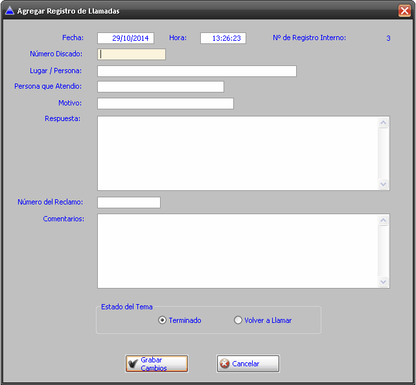
Task: Click the Comentarios scrollbar down arrow
Action: [x=384, y=282]
